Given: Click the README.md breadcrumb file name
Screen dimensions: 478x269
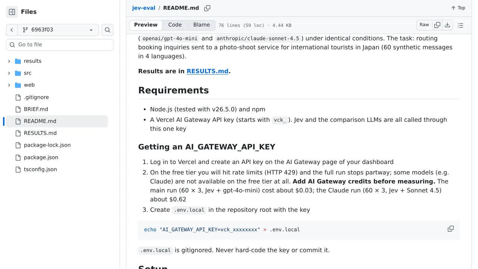Looking at the screenshot, I should tap(181, 8).
